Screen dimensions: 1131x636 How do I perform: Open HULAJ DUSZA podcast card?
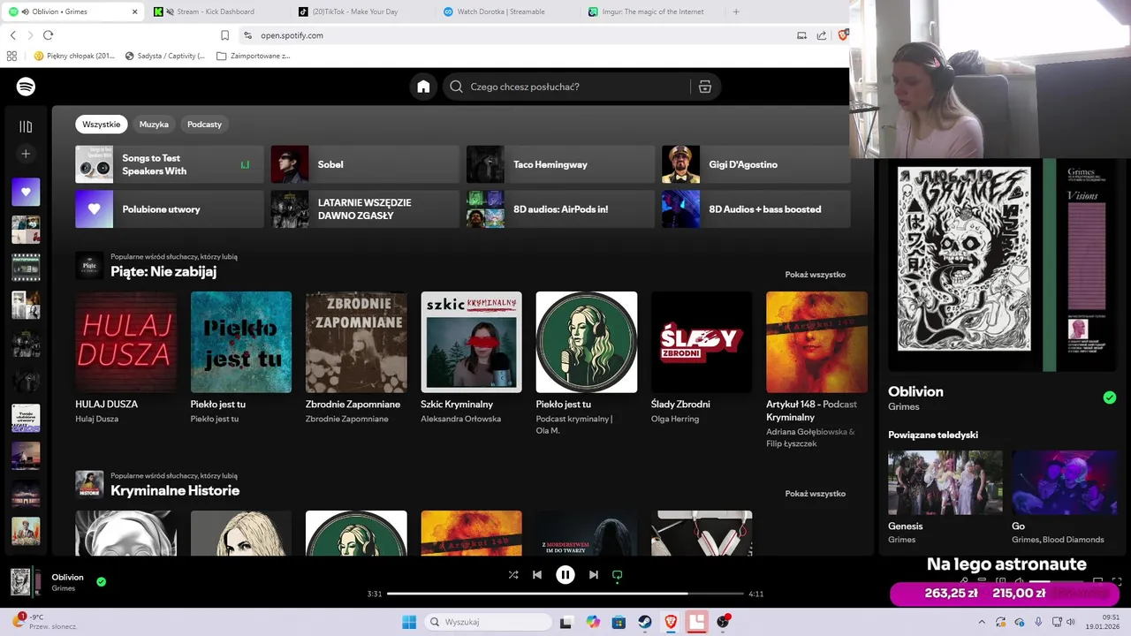(x=125, y=358)
